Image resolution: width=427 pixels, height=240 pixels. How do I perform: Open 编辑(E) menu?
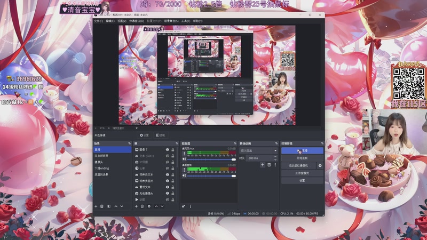coord(110,21)
